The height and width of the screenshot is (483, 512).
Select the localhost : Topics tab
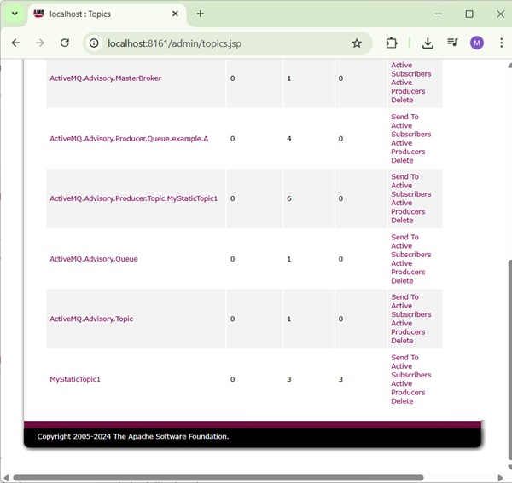(108, 14)
